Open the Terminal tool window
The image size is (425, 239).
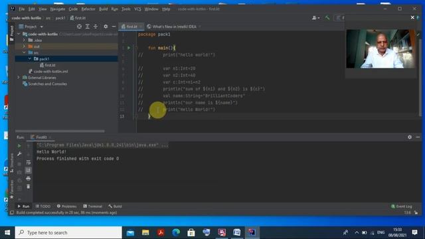coord(92,206)
